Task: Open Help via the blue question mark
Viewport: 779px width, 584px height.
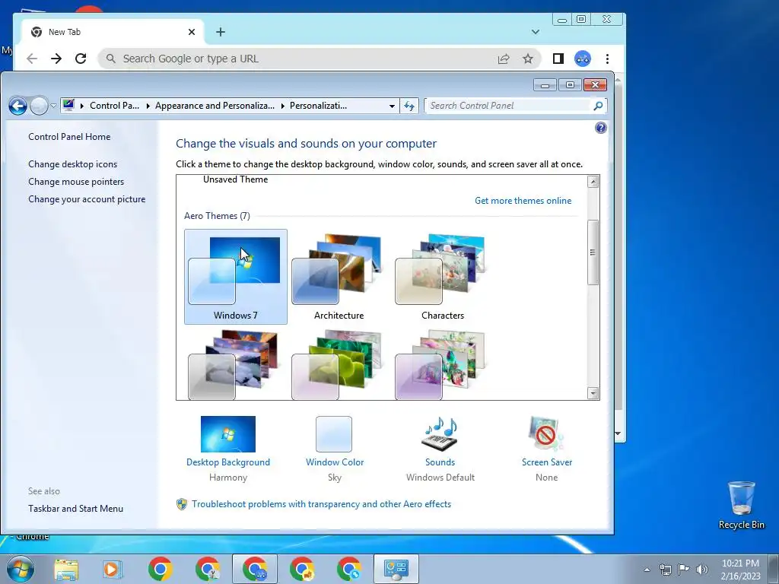Action: click(x=601, y=128)
